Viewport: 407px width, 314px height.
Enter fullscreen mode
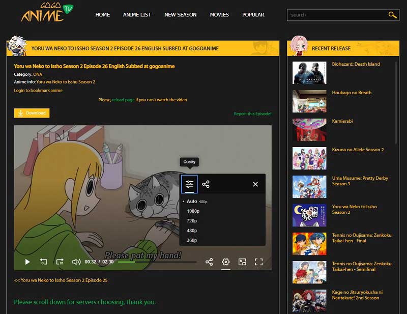[258, 262]
